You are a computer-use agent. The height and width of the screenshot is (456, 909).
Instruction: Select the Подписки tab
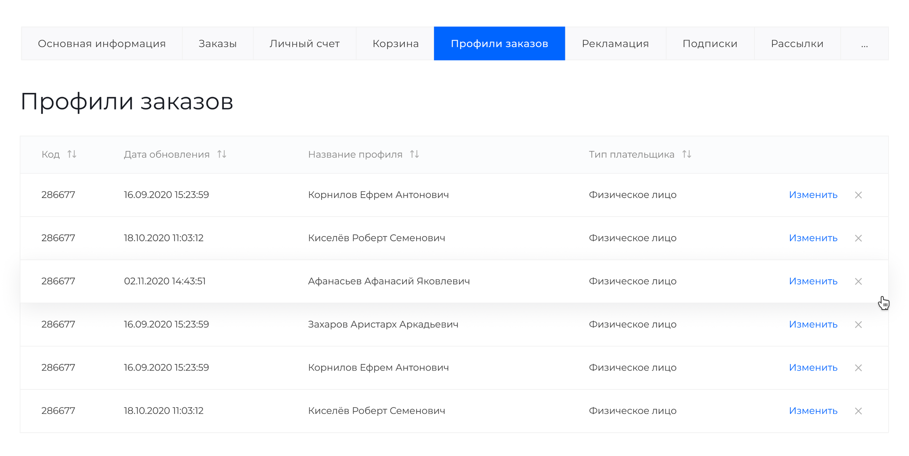[710, 44]
